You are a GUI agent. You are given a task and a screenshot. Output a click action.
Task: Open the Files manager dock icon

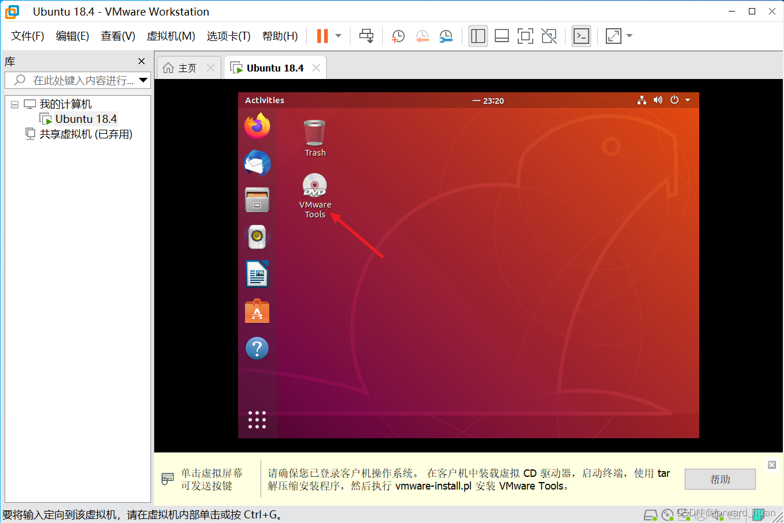[x=257, y=200]
